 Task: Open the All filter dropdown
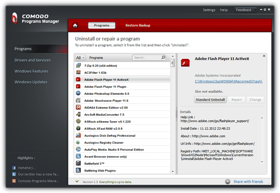click(80, 58)
